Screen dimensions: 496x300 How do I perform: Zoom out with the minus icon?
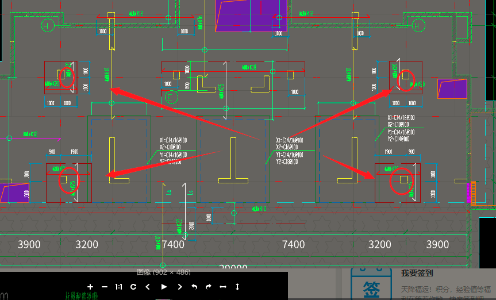coord(105,287)
